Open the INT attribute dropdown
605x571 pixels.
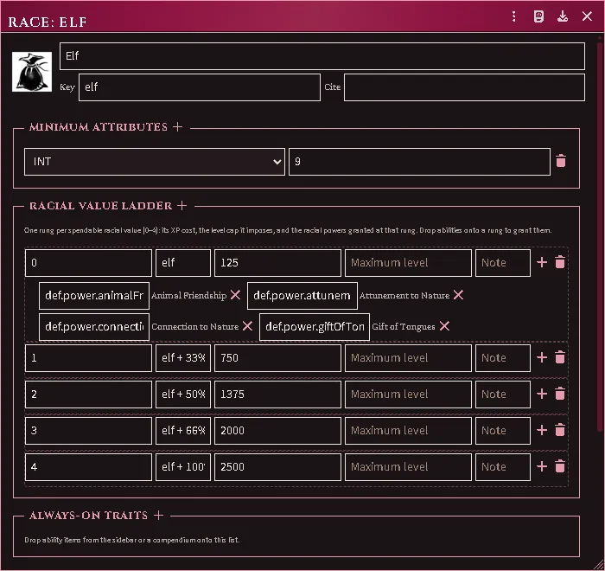[x=155, y=162]
